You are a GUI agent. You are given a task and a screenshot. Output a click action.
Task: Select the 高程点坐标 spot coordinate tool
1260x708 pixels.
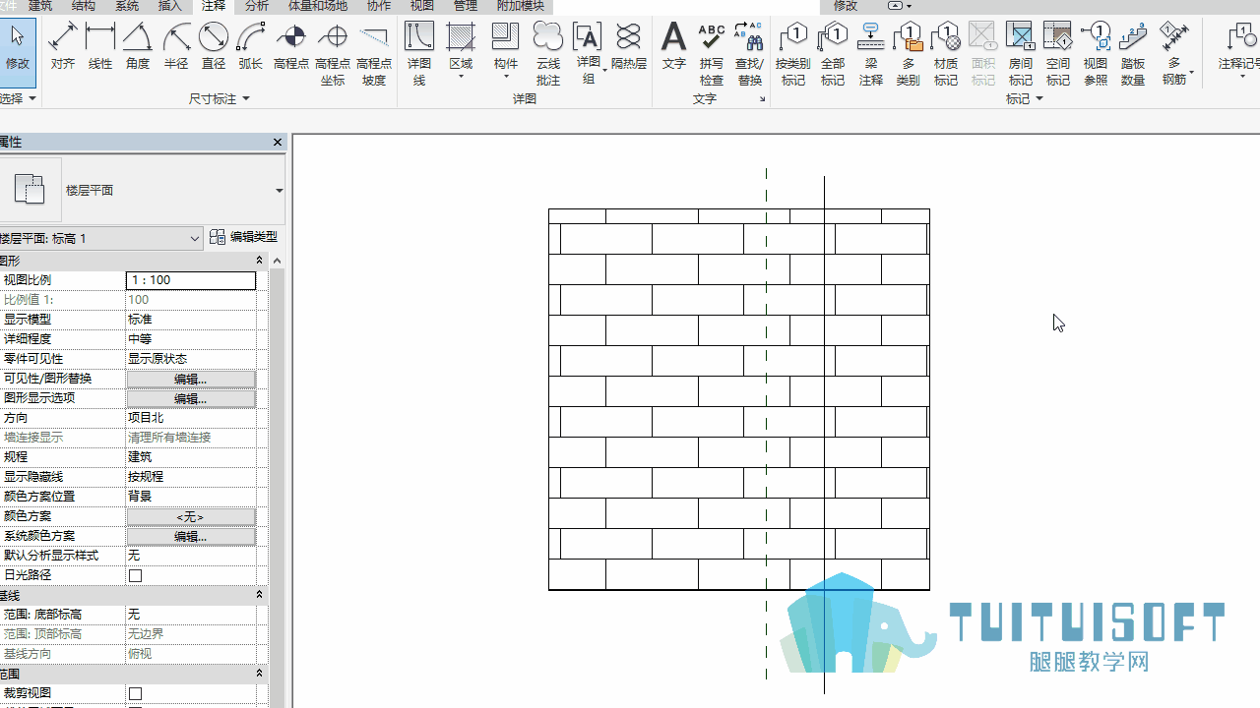coord(333,54)
